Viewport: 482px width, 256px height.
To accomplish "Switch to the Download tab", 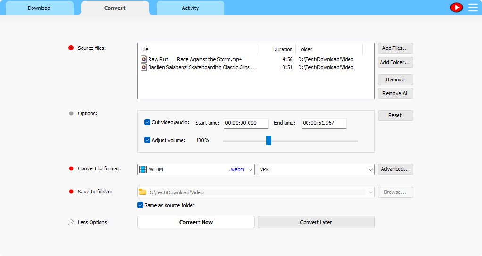I will pyautogui.click(x=39, y=8).
